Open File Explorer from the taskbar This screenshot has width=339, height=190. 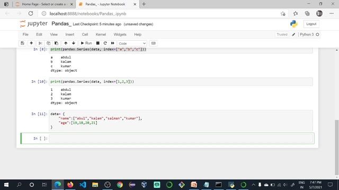[95, 185]
